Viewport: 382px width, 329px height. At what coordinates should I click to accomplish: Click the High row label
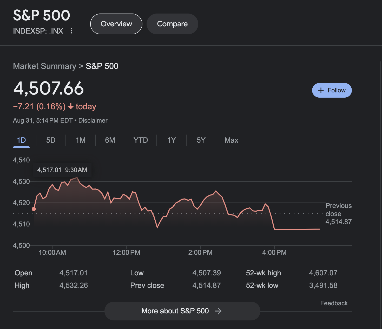(22, 285)
